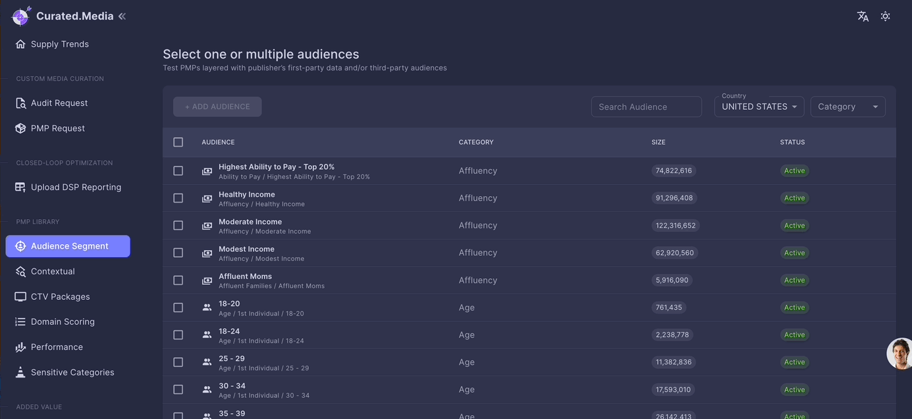Select the 18-24 age audience checkbox

pos(178,335)
